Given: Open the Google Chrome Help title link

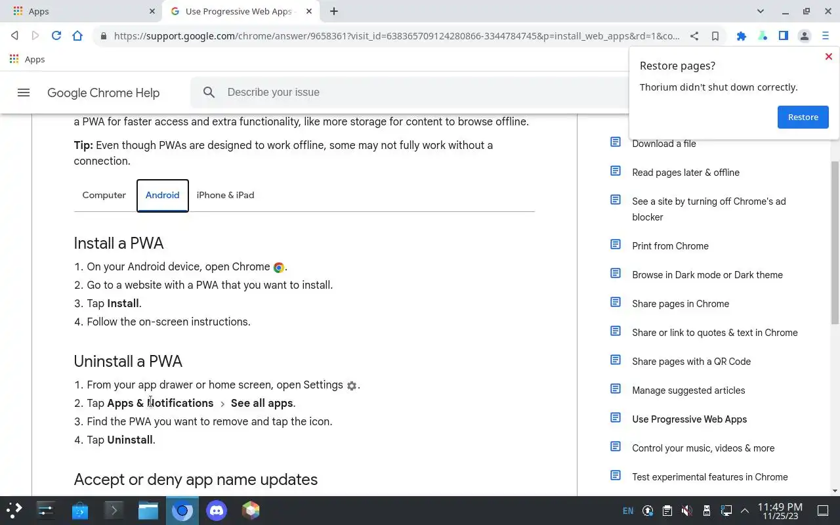Looking at the screenshot, I should point(104,93).
